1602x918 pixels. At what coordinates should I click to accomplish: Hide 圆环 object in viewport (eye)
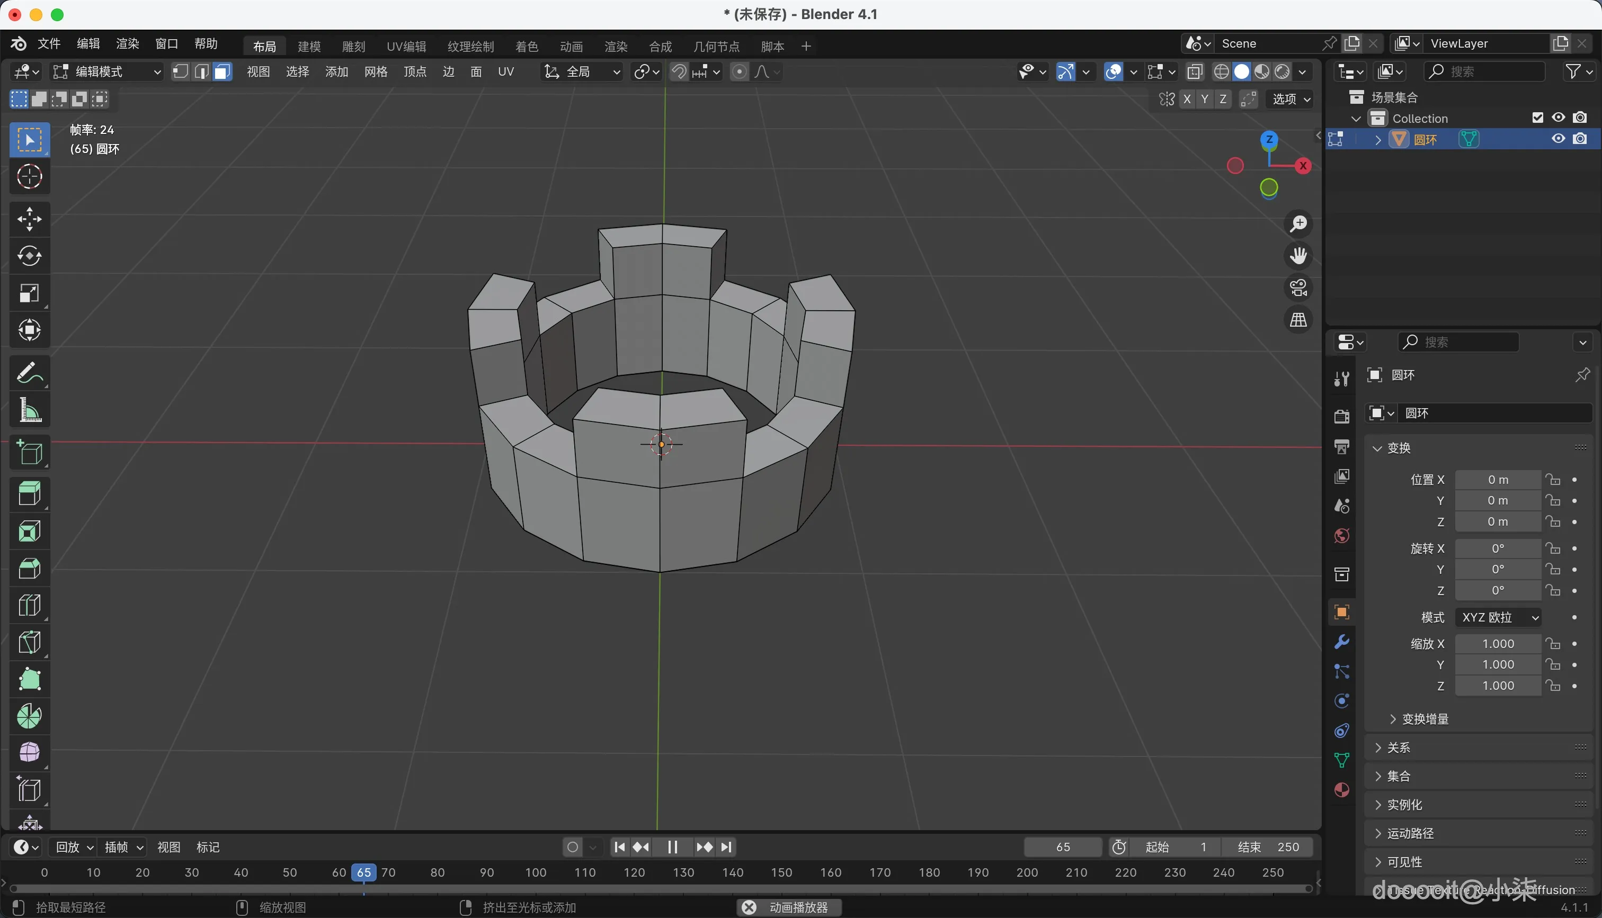pos(1558,139)
